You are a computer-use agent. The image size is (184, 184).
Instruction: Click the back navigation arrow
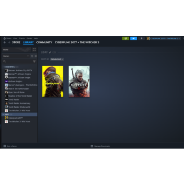[5, 42]
